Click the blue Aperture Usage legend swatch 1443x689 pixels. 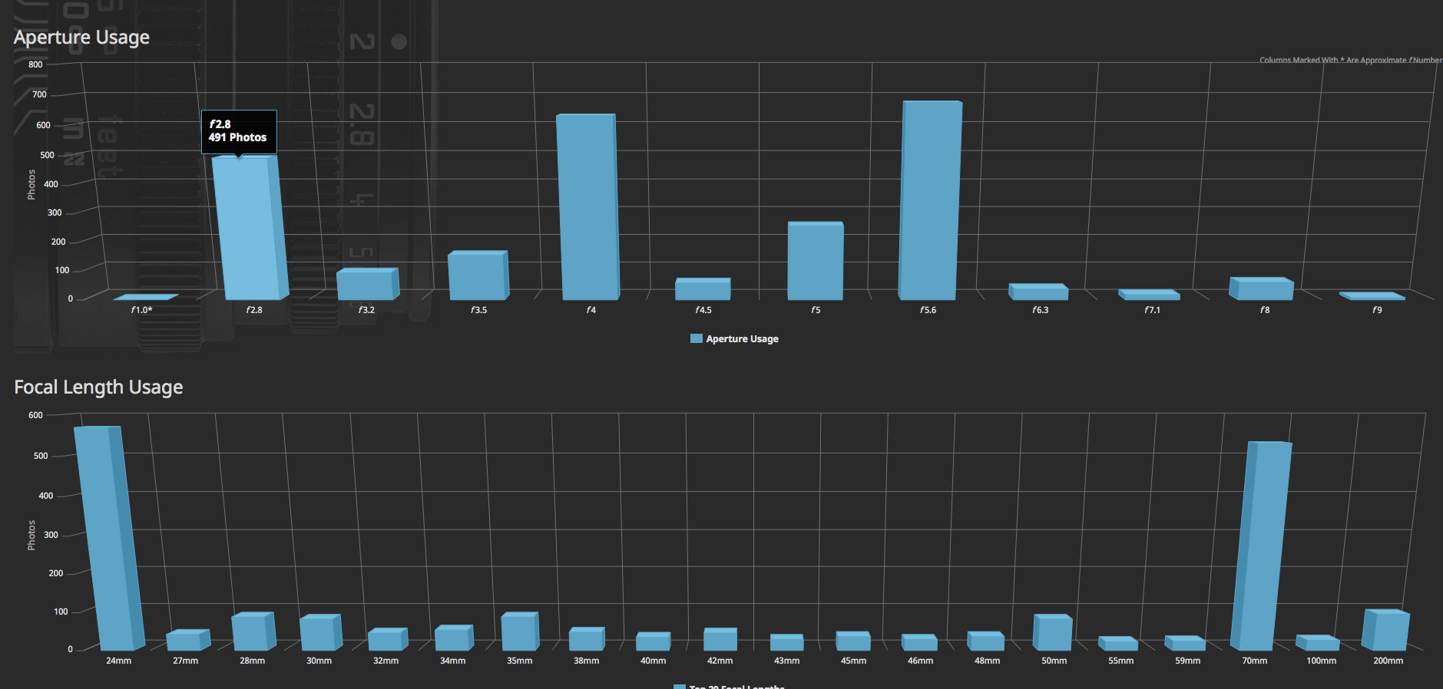coord(697,339)
